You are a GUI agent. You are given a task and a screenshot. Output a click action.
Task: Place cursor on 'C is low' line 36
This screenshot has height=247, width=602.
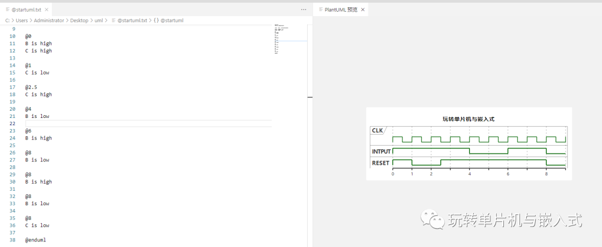[x=37, y=225]
